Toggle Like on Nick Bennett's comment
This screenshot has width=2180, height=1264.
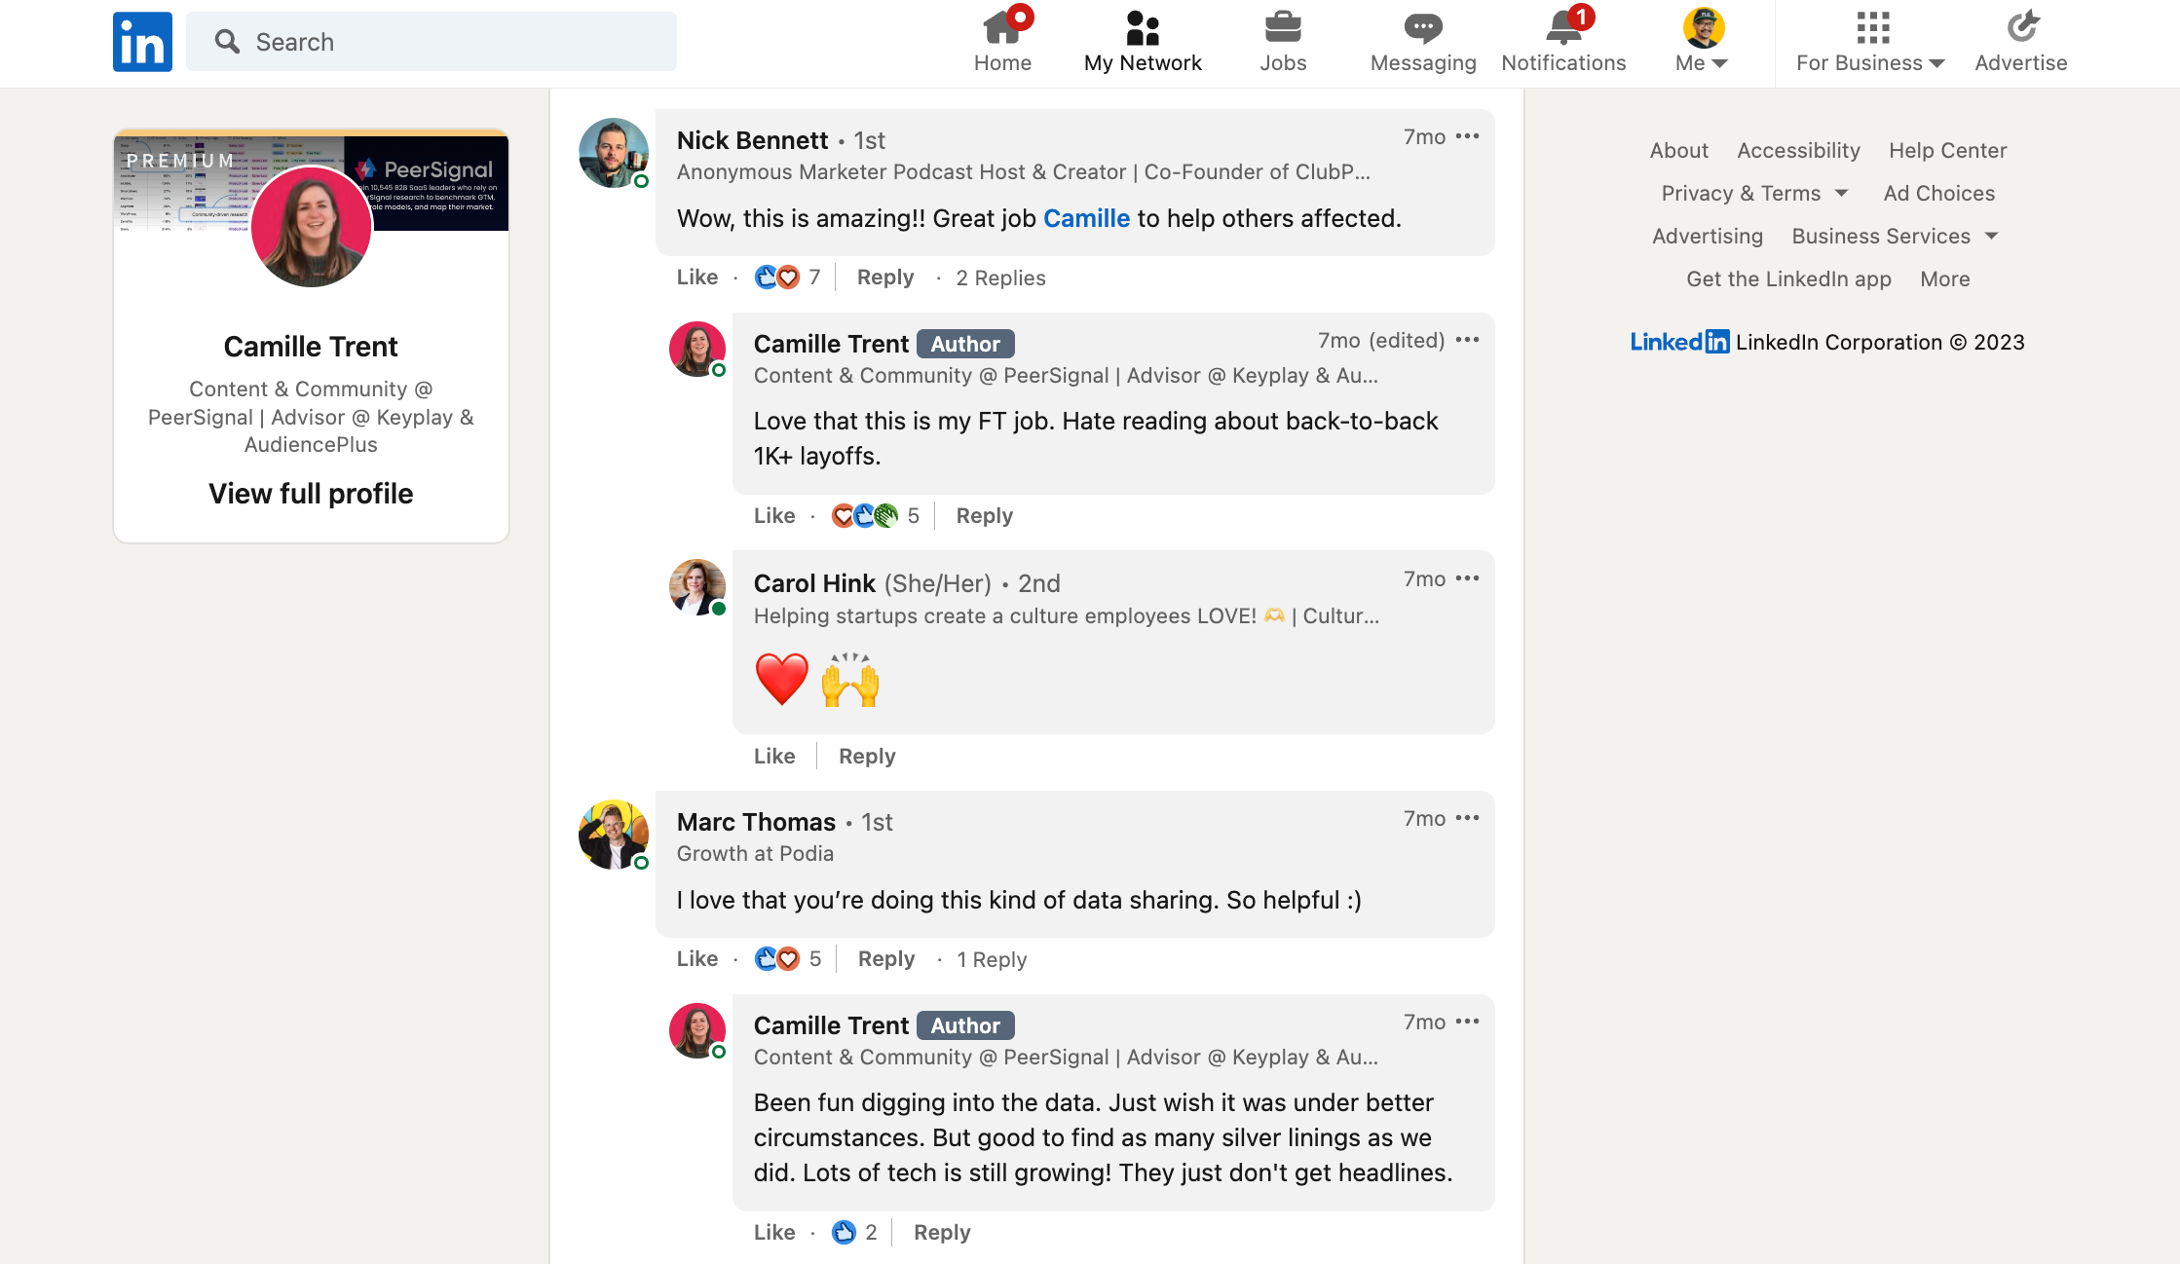pyautogui.click(x=696, y=278)
